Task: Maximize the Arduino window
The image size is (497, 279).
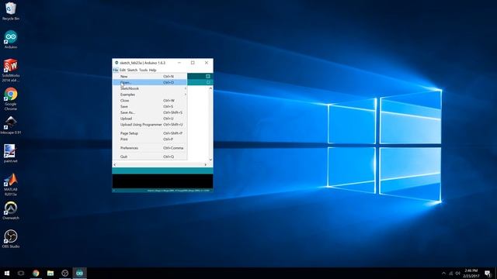Action: pyautogui.click(x=193, y=63)
